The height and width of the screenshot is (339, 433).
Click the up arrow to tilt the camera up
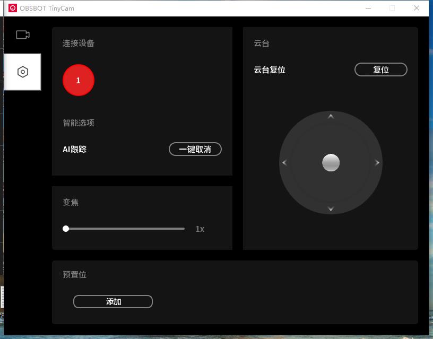coord(331,116)
